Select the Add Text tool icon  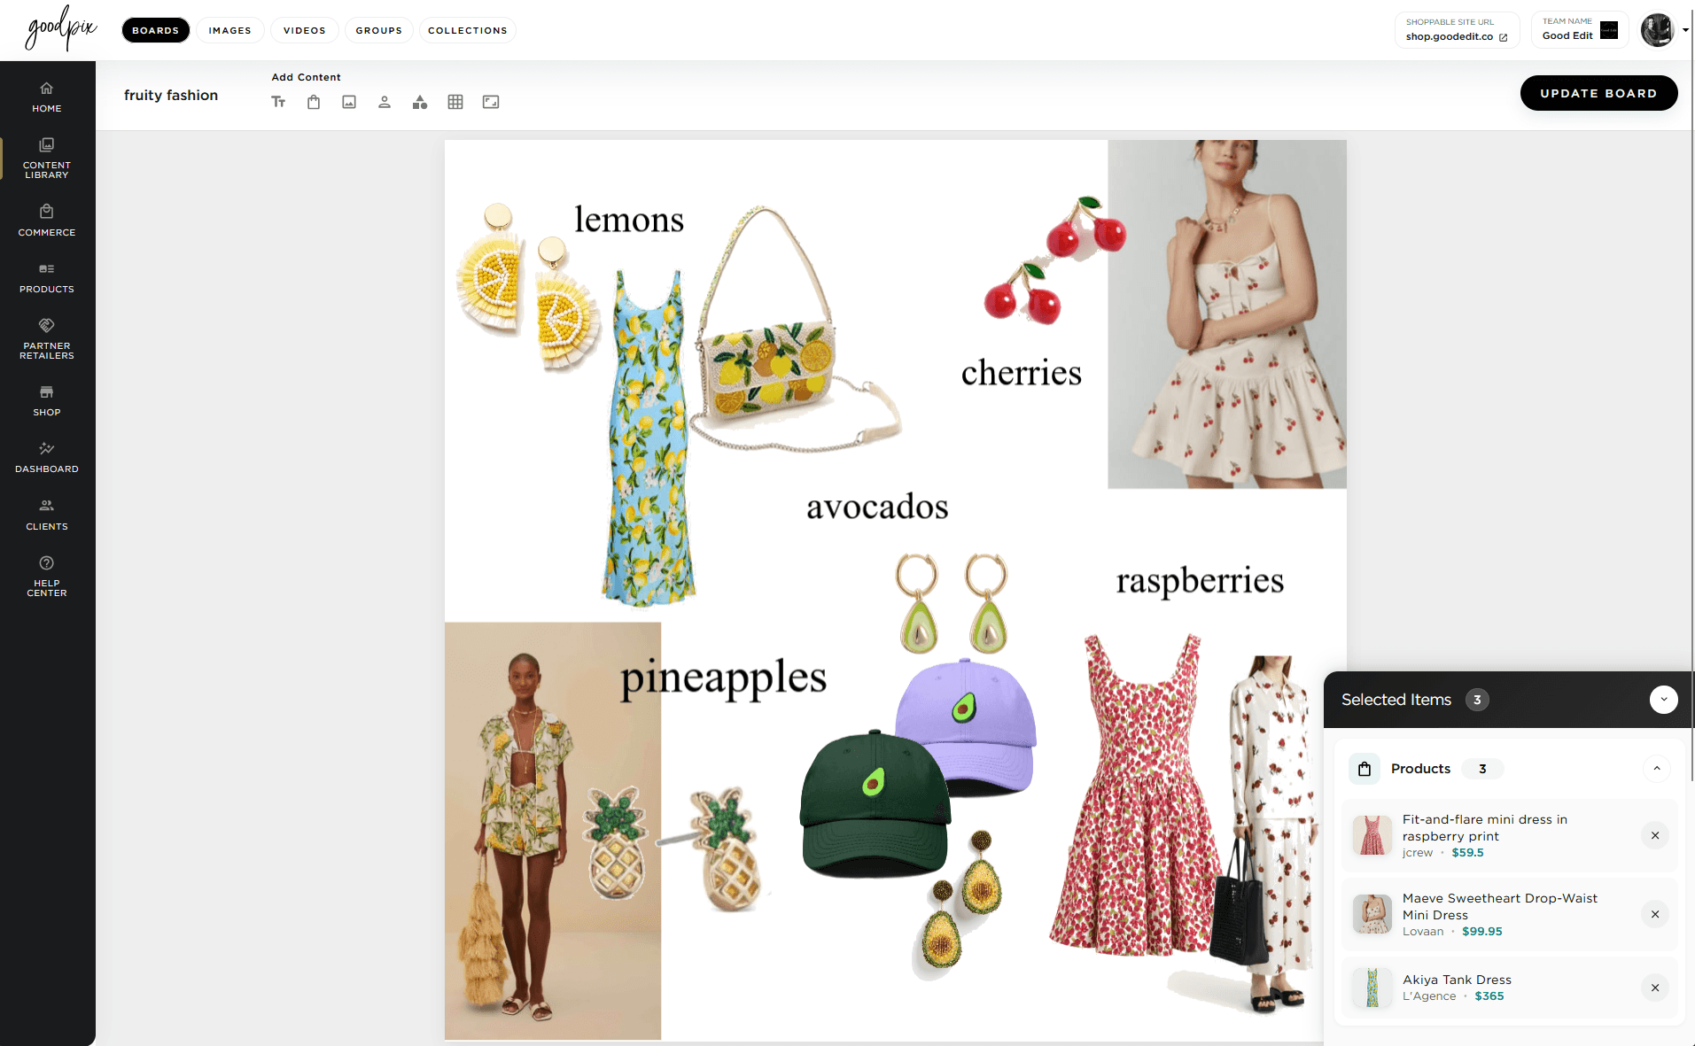278,102
